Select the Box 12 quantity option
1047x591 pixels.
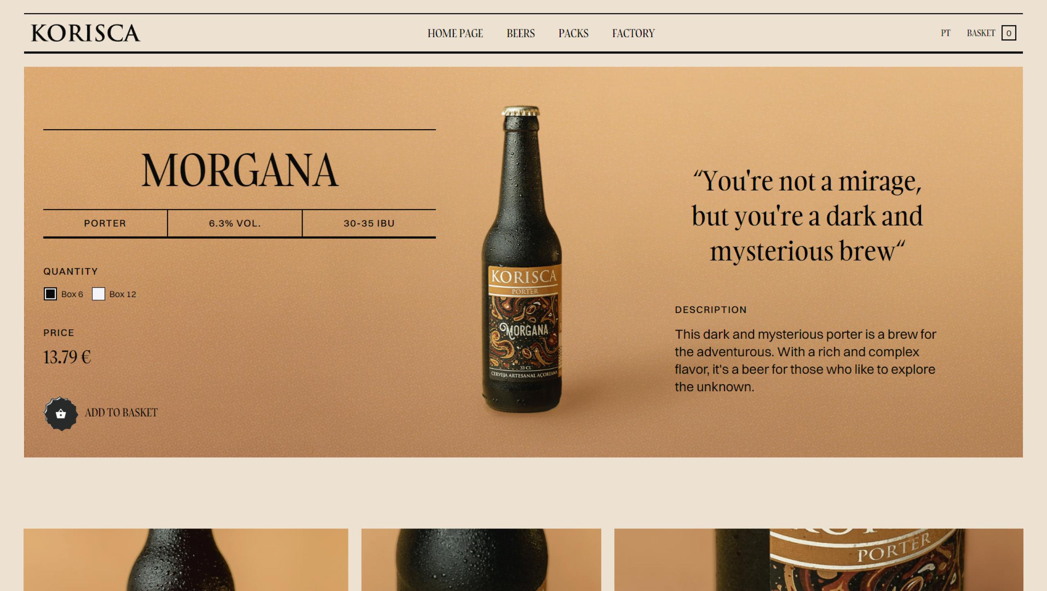(x=99, y=294)
